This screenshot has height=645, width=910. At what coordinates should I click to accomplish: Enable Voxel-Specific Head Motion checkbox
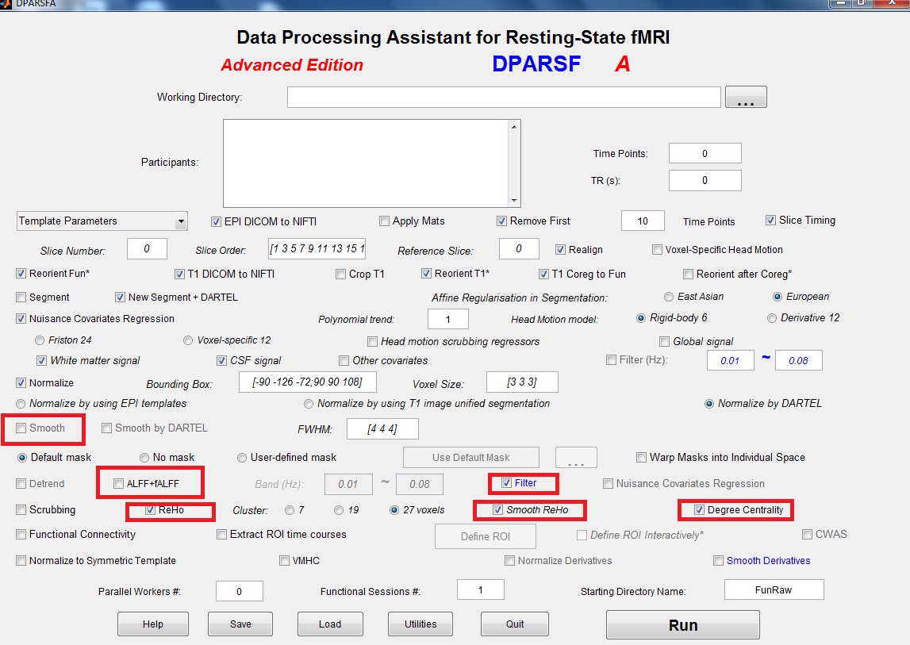click(x=657, y=250)
